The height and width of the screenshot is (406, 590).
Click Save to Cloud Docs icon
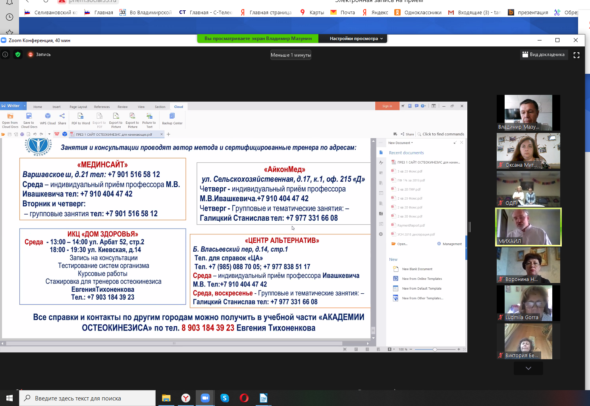(29, 119)
